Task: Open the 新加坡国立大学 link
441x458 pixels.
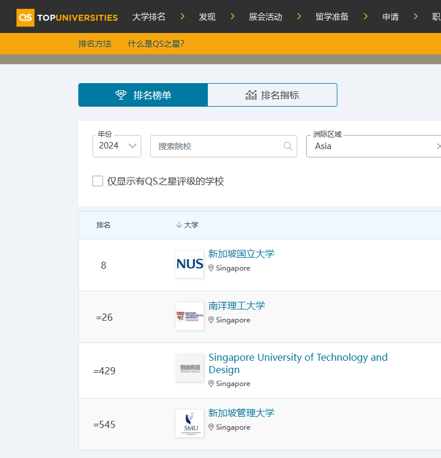Action: pos(241,253)
